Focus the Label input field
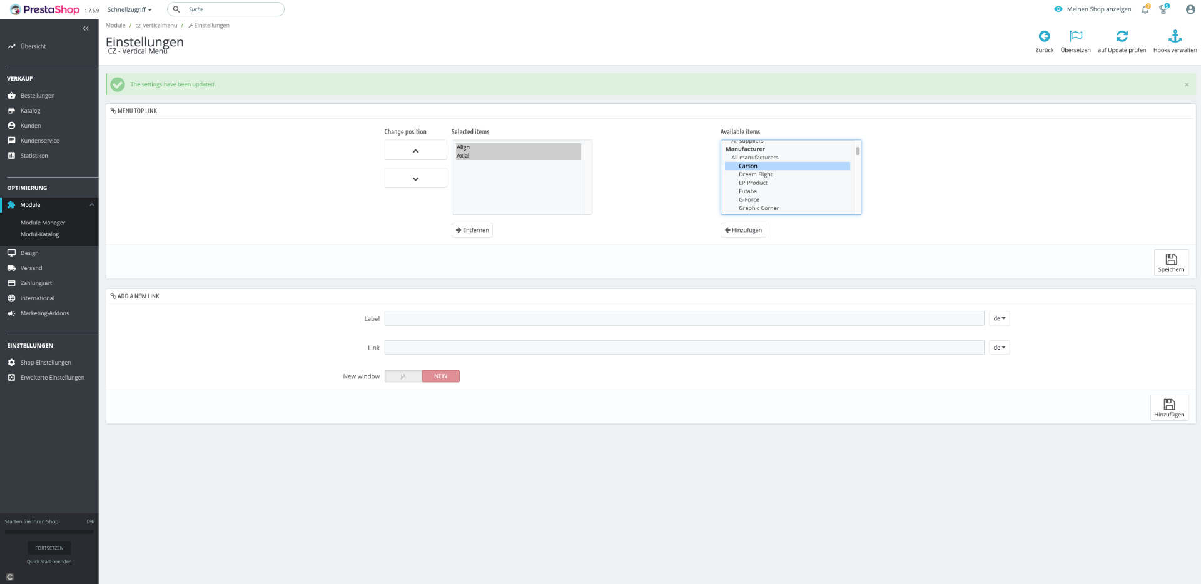 pyautogui.click(x=684, y=318)
